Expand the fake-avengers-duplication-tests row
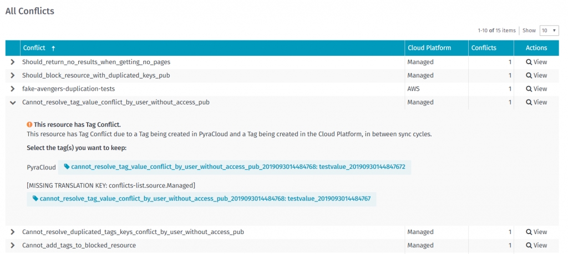This screenshot has height=254, width=568. 13,89
